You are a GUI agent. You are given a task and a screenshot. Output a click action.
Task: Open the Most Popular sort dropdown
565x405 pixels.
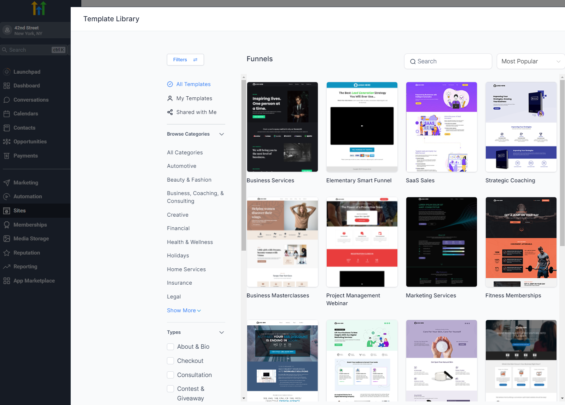[530, 62]
